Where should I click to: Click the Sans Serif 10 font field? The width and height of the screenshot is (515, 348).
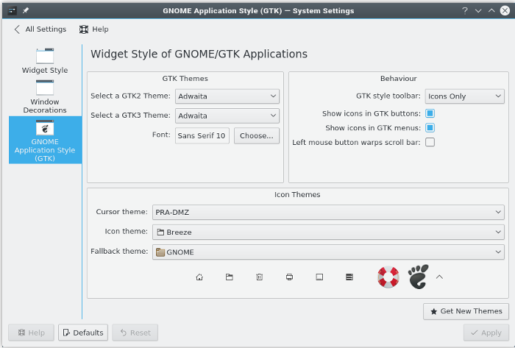(202, 135)
